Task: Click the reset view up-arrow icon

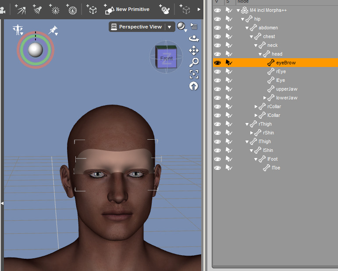Action: (194, 86)
